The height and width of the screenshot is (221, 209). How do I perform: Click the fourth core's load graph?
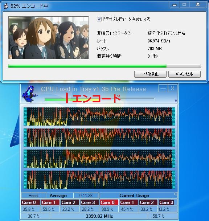(x=99, y=180)
